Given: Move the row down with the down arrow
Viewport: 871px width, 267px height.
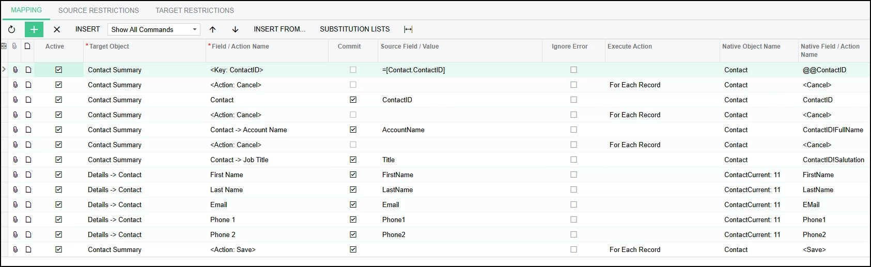Looking at the screenshot, I should coord(235,29).
